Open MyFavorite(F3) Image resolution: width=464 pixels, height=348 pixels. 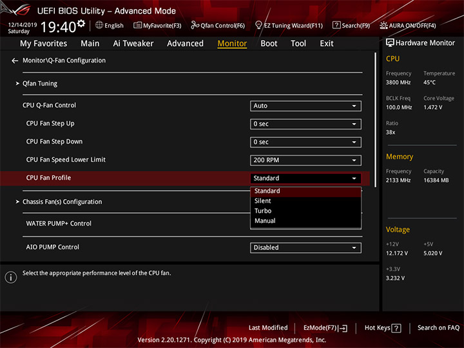point(157,25)
